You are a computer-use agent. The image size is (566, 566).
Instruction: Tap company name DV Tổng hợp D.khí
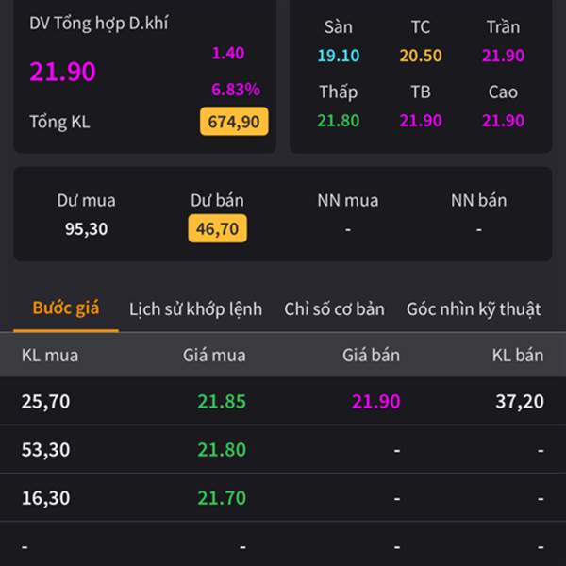[98, 24]
